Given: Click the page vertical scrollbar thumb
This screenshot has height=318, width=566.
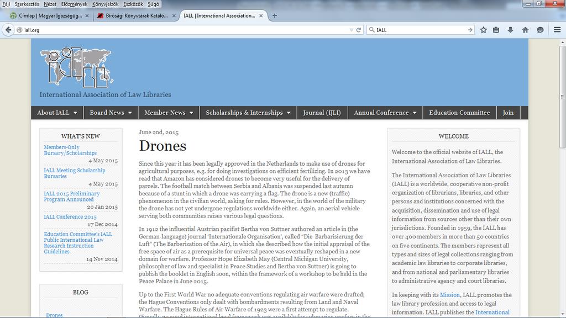Looking at the screenshot, I should point(562,97).
